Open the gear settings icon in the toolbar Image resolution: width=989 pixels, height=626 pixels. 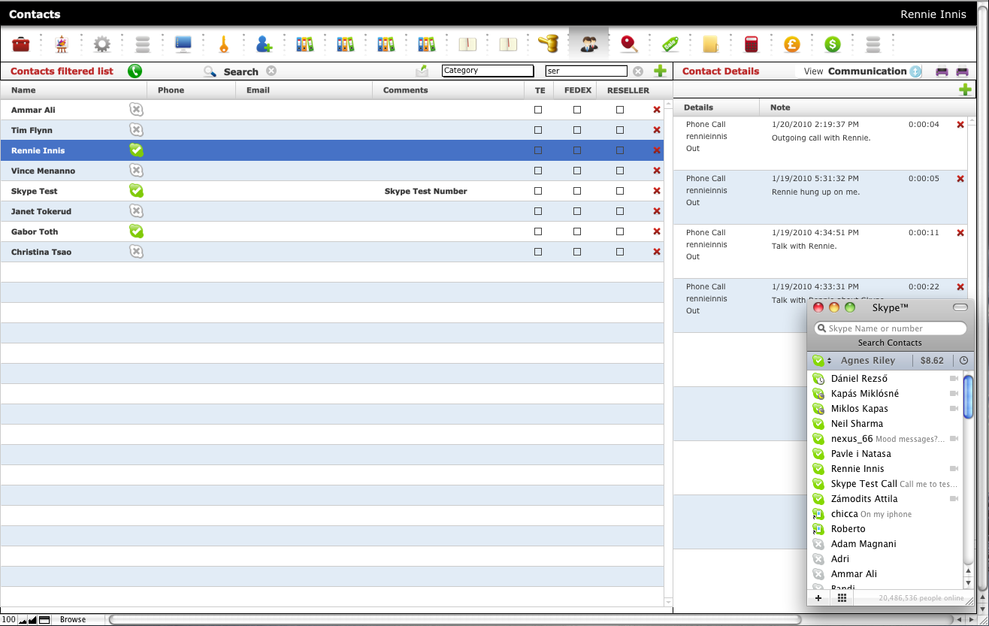[102, 44]
